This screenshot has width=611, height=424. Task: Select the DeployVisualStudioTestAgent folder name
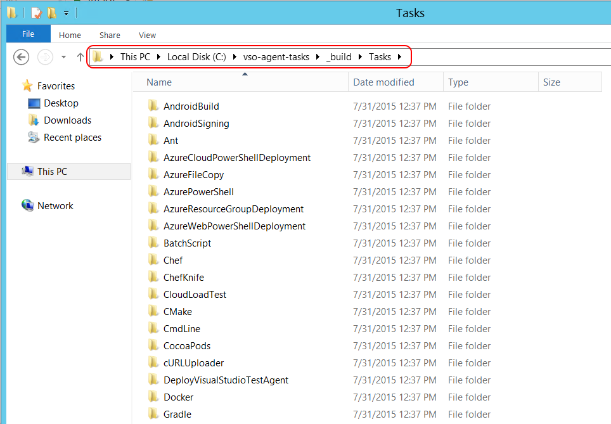coord(226,380)
